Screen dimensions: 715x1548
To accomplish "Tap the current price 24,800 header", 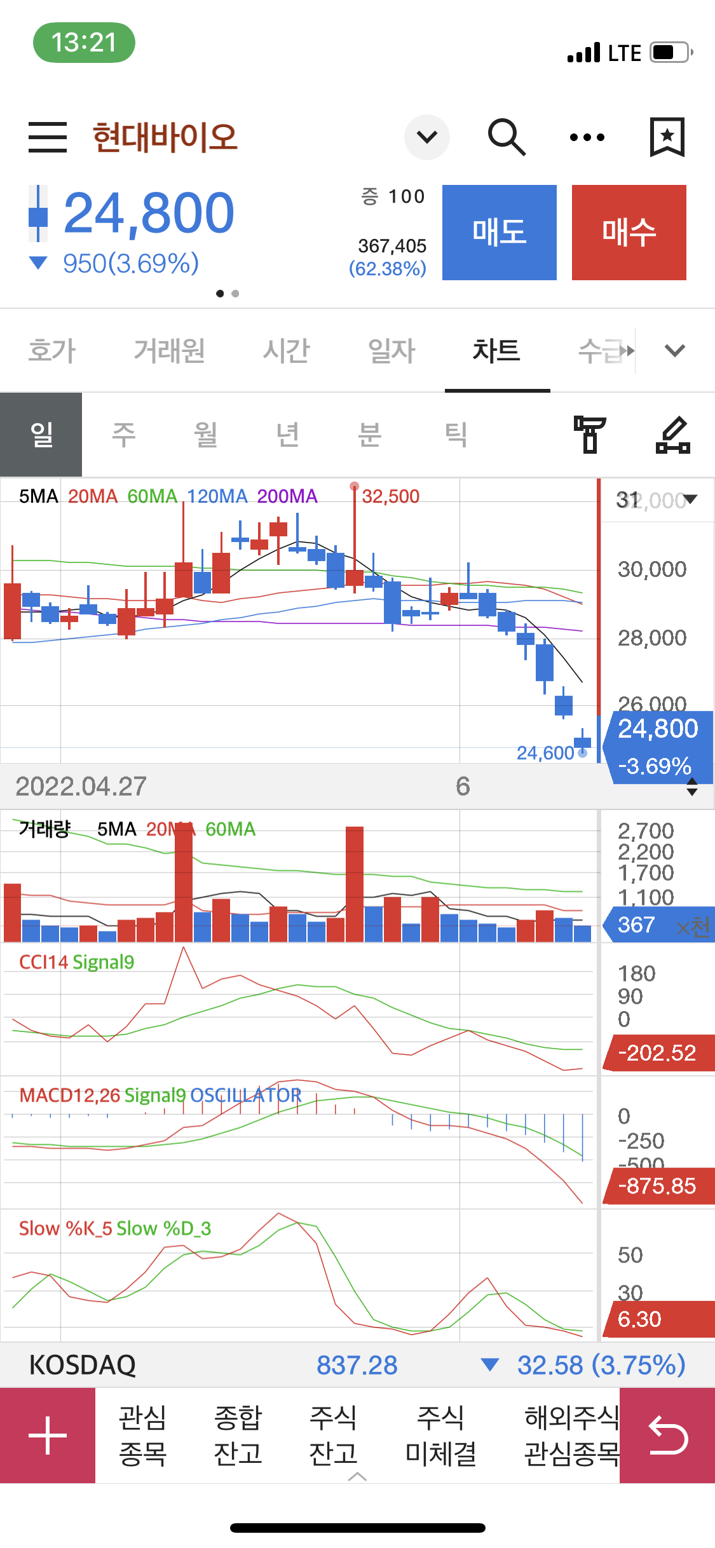I will [149, 214].
